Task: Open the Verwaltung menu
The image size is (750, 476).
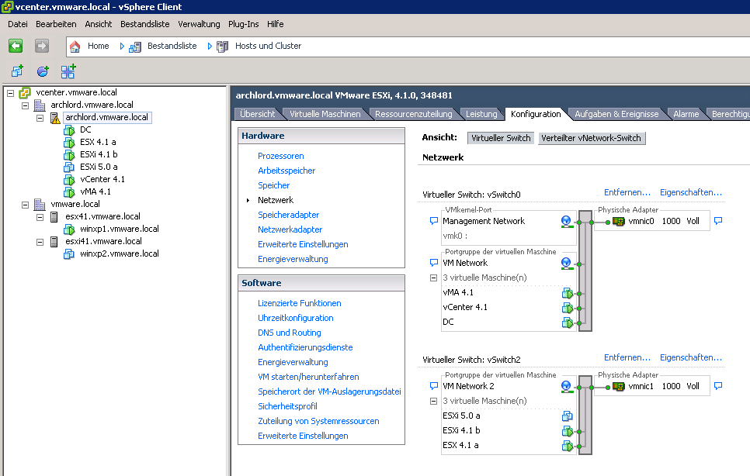Action: (x=199, y=24)
